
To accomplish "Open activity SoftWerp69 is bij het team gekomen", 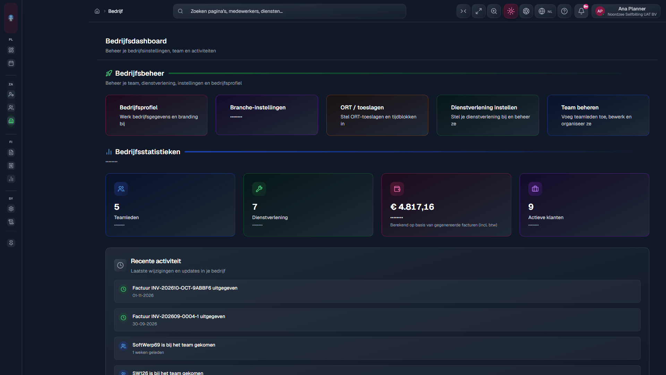I will pos(377,348).
